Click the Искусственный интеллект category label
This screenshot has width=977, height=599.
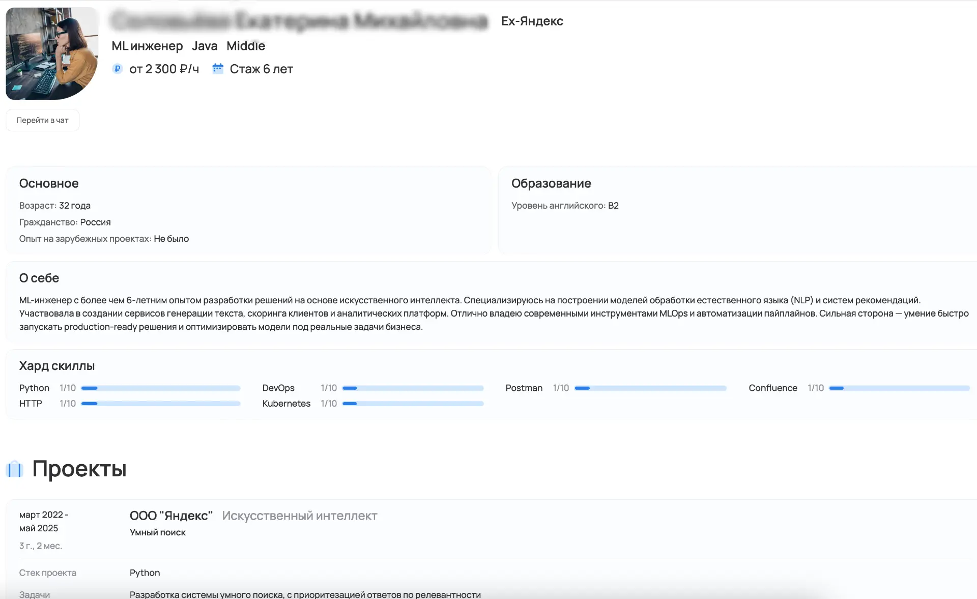coord(299,516)
